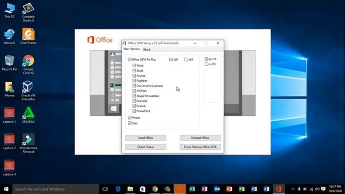Click the Install Office button
The image size is (345, 194).
(x=146, y=138)
